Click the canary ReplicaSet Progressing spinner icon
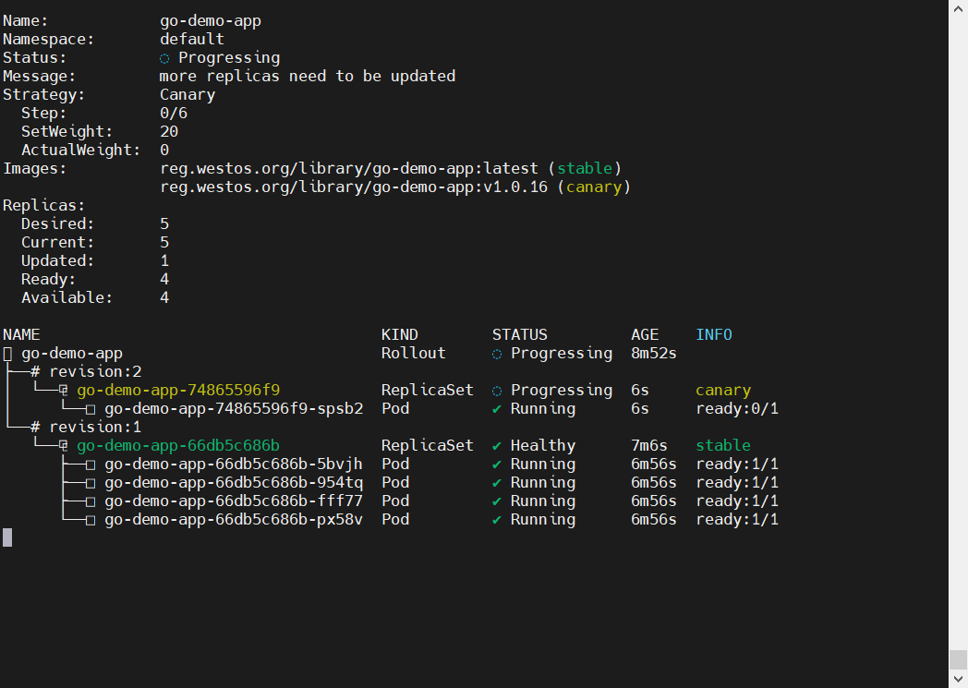 [497, 391]
